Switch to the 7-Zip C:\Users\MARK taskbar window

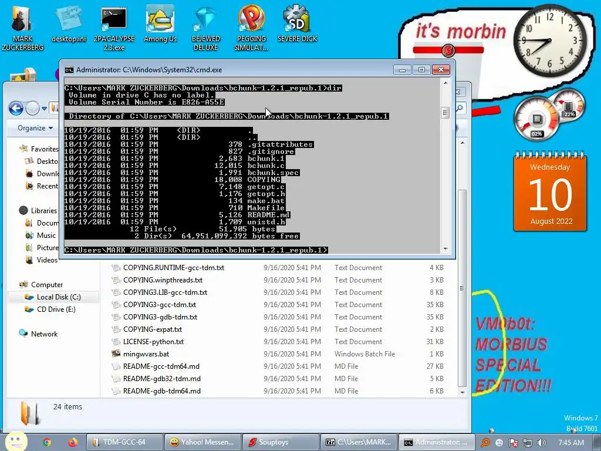pyautogui.click(x=359, y=442)
